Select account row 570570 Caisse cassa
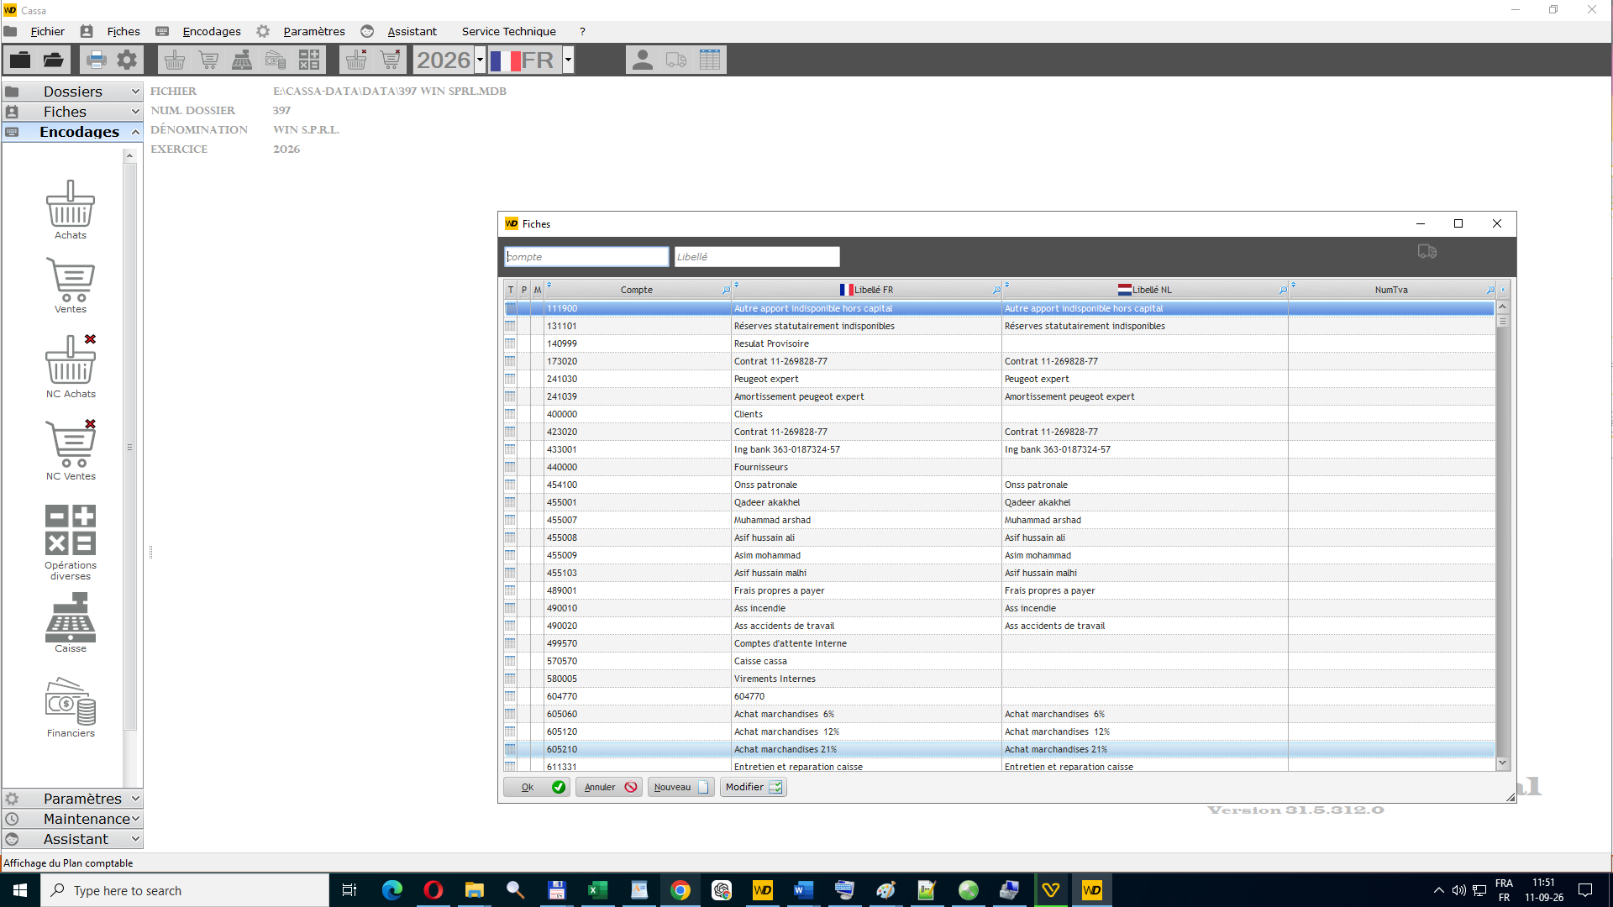 tap(1000, 661)
